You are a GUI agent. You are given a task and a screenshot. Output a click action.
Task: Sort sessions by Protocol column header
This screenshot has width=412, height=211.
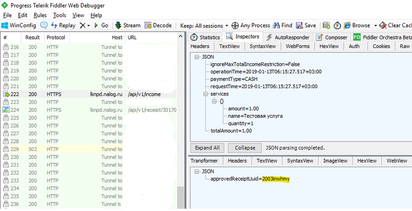click(x=56, y=38)
